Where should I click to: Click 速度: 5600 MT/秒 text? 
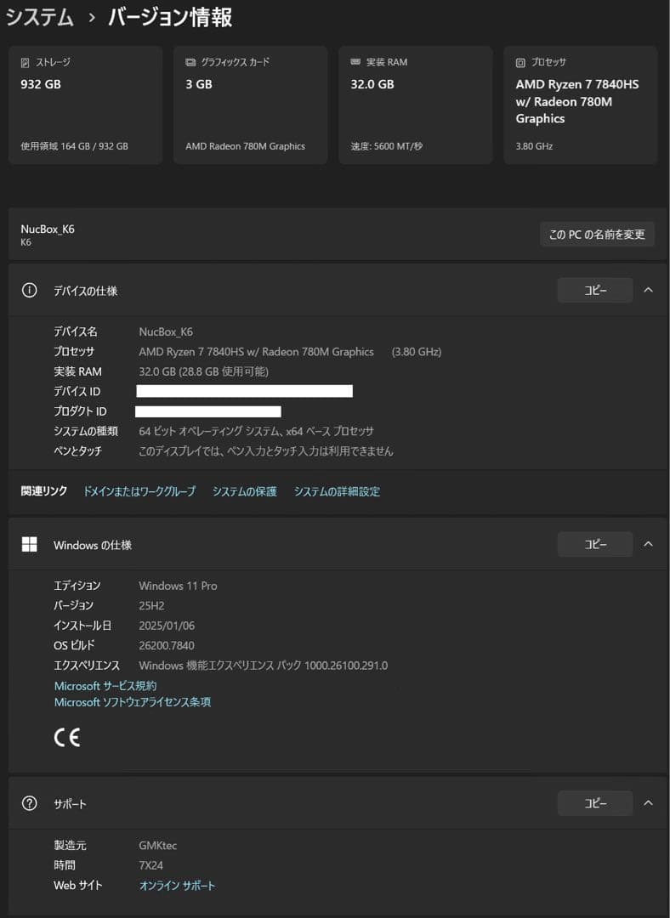click(x=387, y=146)
